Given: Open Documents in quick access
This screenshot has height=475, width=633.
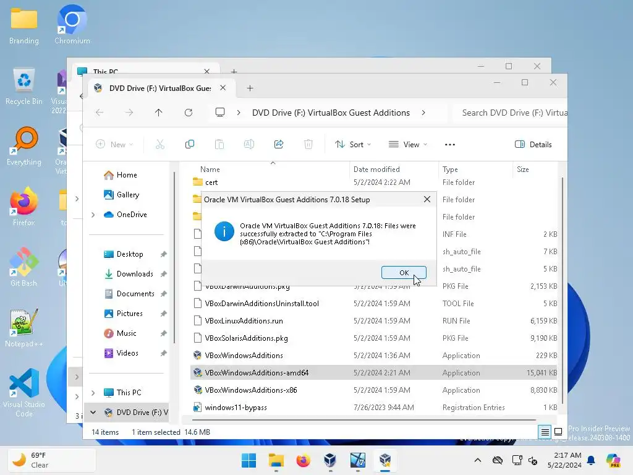Looking at the screenshot, I should click(x=135, y=294).
